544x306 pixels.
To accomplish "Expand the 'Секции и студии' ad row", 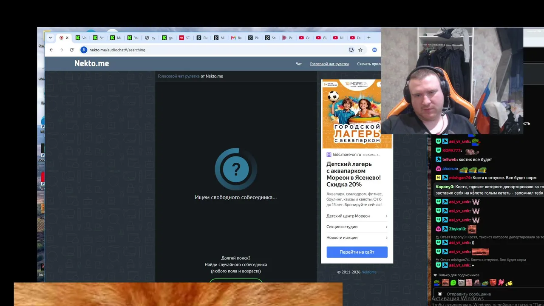I will pos(357,227).
